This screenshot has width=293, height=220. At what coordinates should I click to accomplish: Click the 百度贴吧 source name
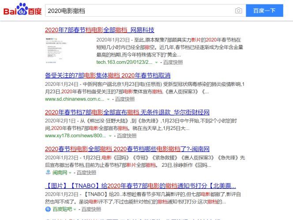click(62, 209)
